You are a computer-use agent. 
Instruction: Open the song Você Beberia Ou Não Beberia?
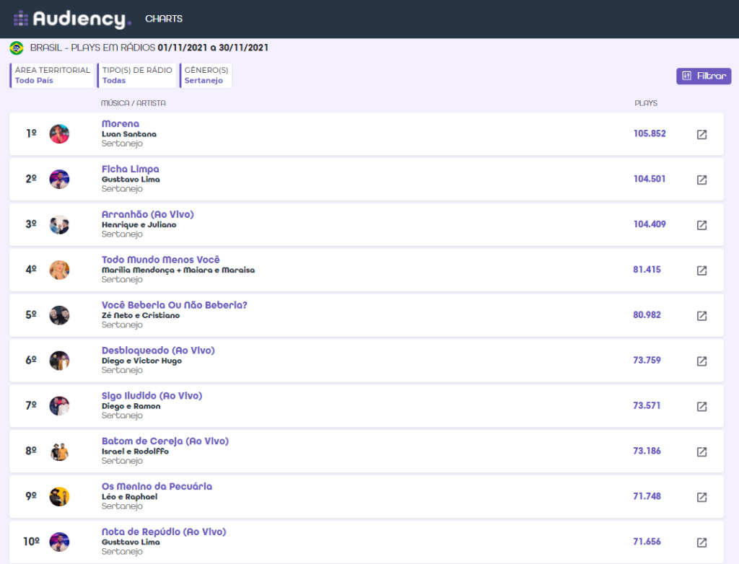[175, 305]
